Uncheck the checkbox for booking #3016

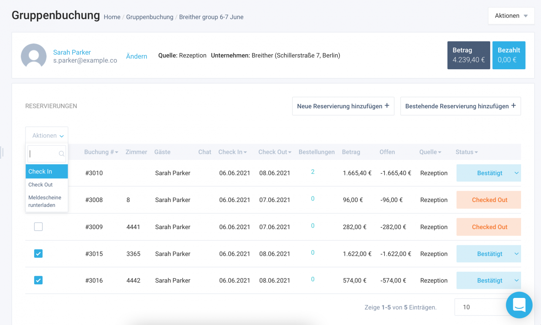tap(38, 280)
